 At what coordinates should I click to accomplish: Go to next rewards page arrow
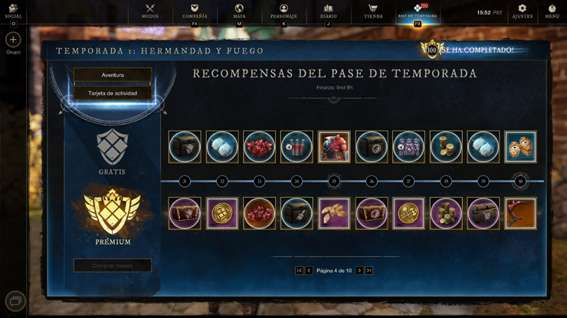[359, 271]
